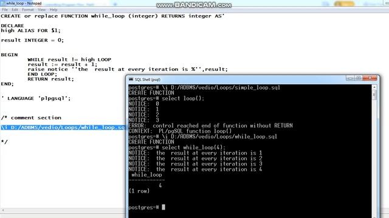Click the 'iteration is 4' notice line
The image size is (389, 218).
[195, 170]
